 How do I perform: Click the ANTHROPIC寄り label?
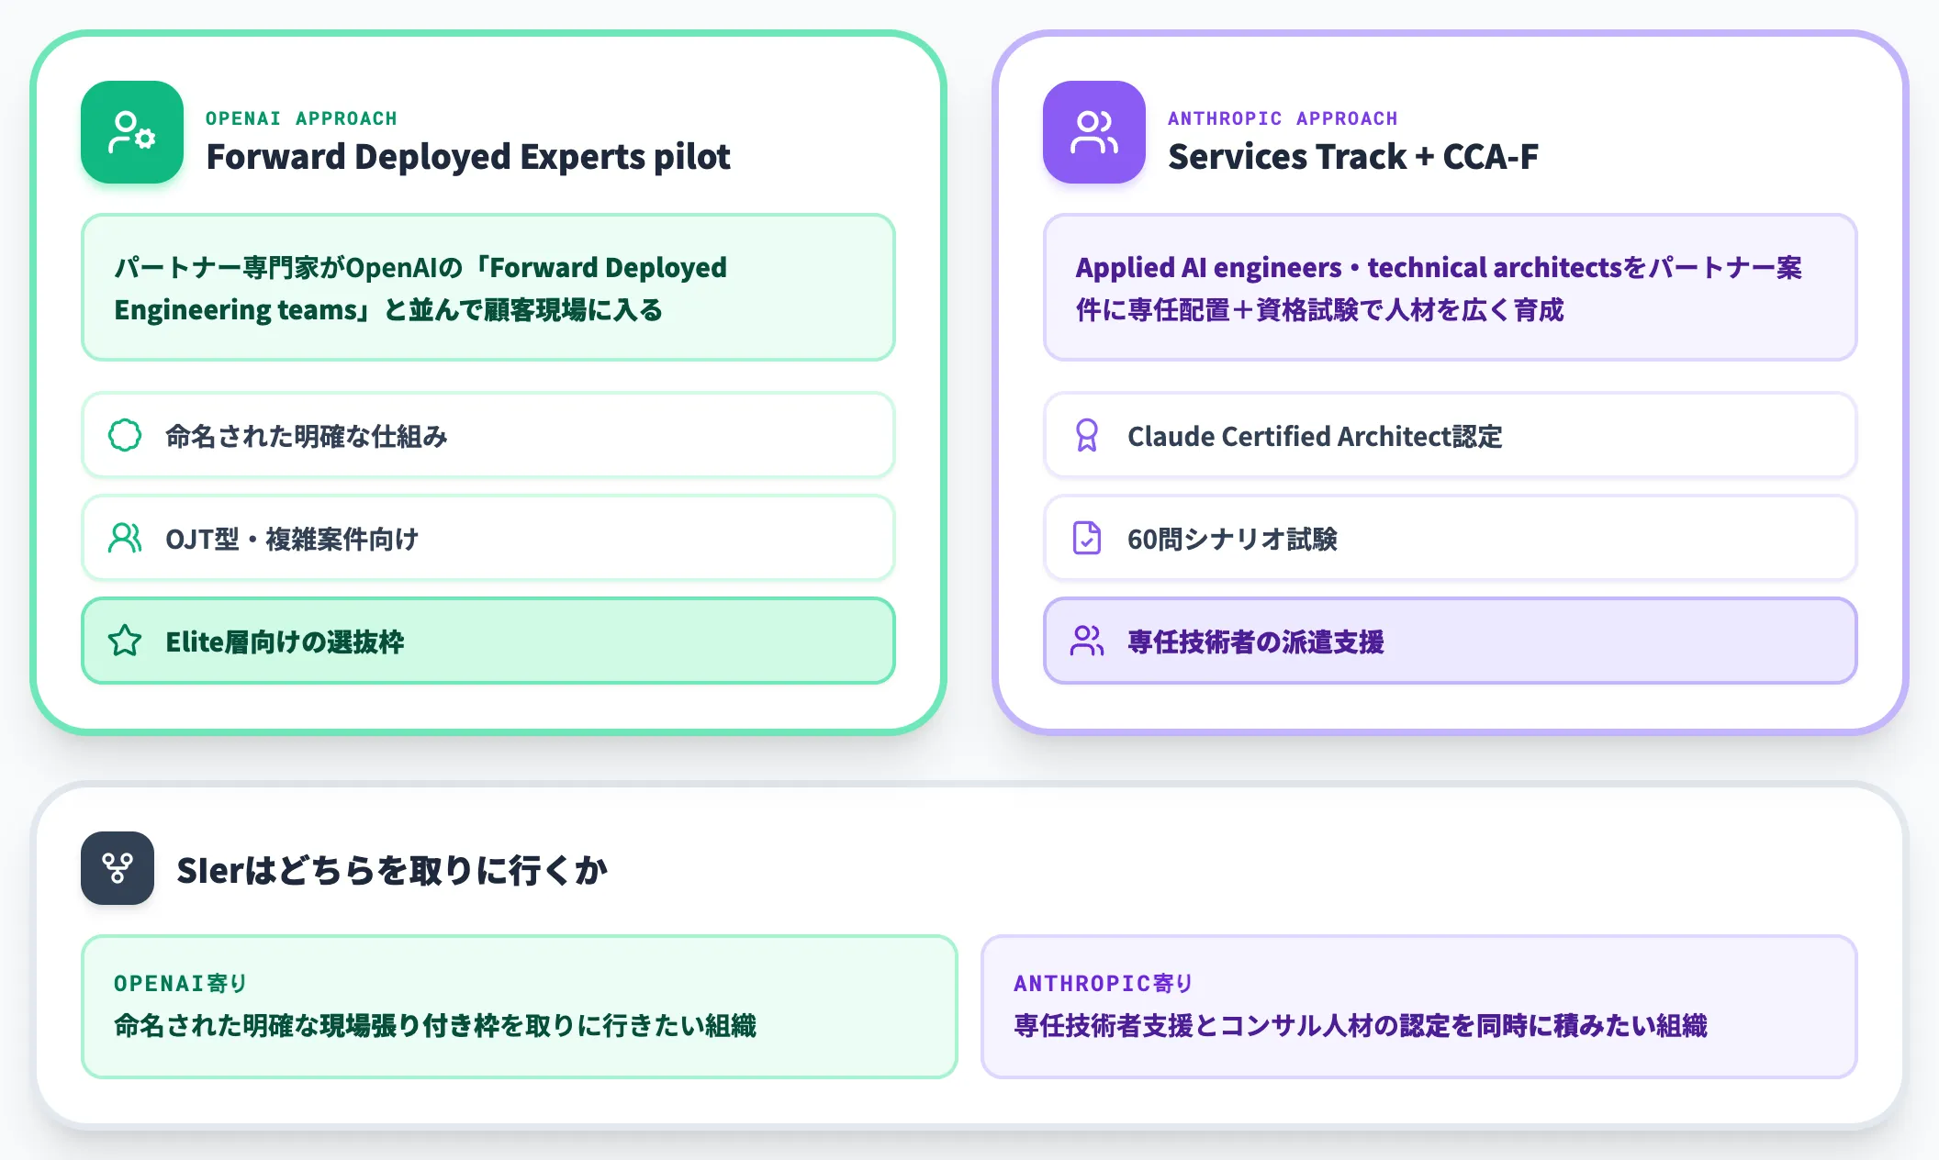pyautogui.click(x=1104, y=983)
